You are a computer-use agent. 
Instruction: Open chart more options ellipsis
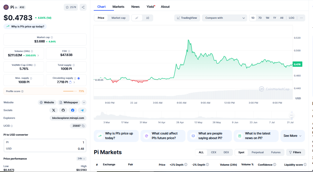click(301, 18)
